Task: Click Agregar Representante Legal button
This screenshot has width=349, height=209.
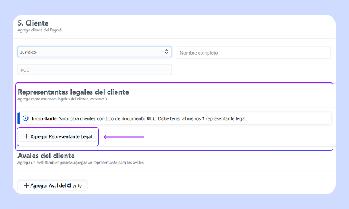Action: point(58,136)
